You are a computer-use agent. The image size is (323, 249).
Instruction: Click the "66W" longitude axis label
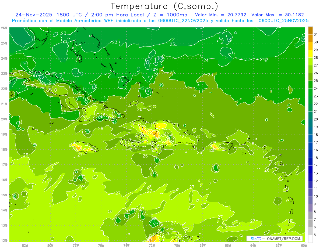pyautogui.click(x=228, y=245)
